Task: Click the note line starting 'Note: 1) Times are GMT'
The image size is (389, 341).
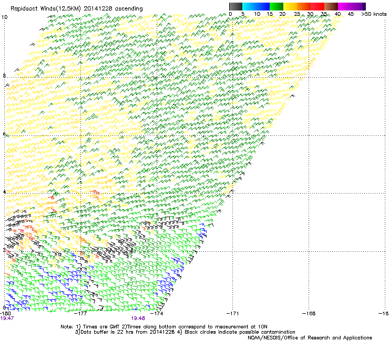Action: point(164,327)
